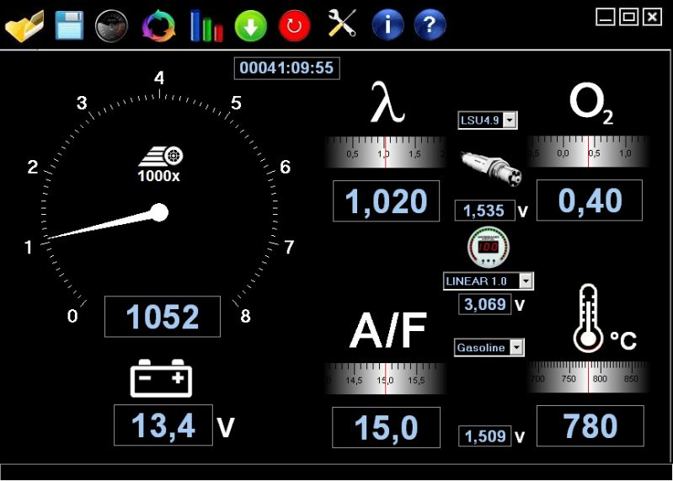
Task: Click the thermometer icon
Action: tap(588, 318)
